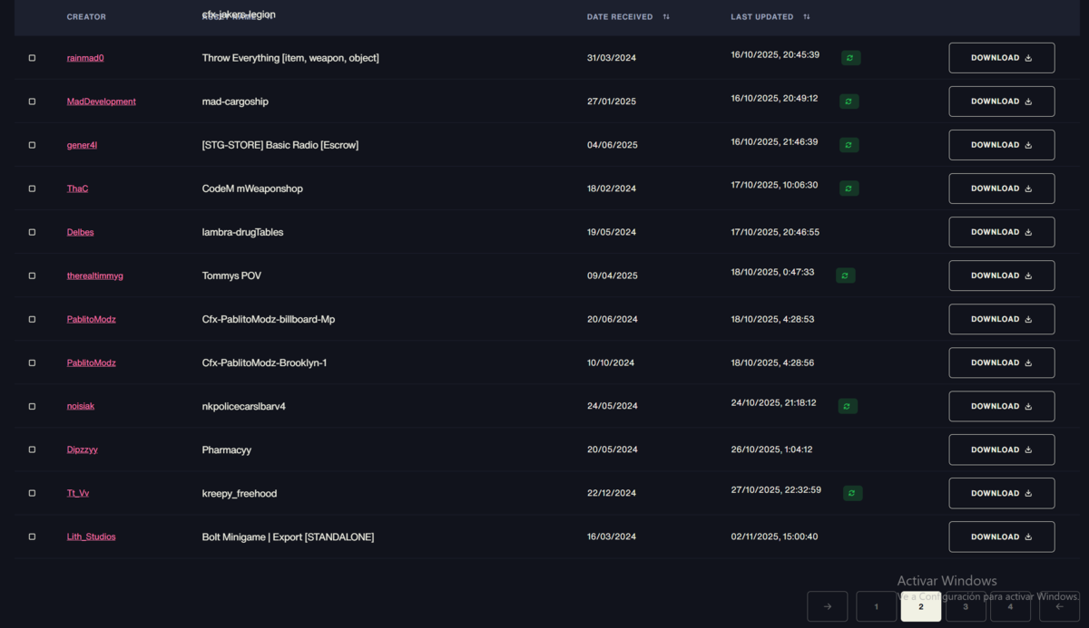Image resolution: width=1089 pixels, height=628 pixels.
Task: Select page 2 in pagination
Action: point(920,606)
